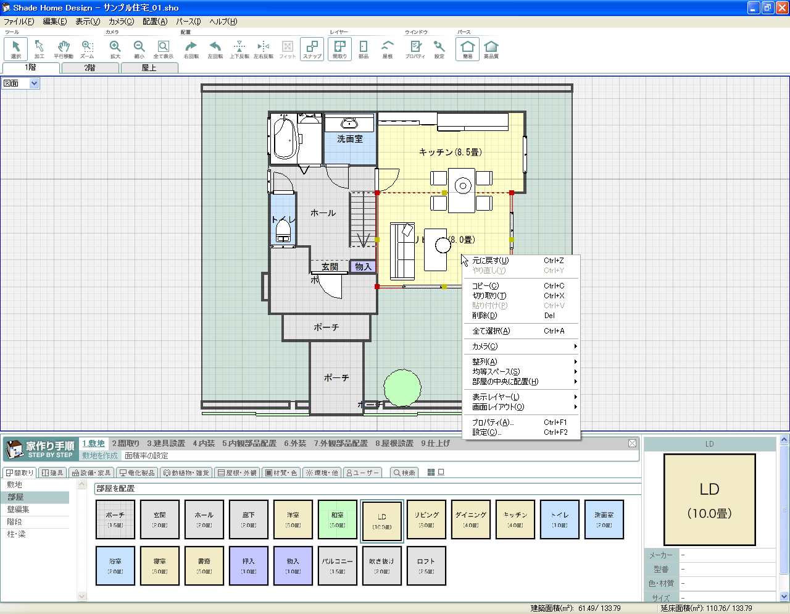Click the 検索 search button
790x614 pixels.
tap(404, 473)
